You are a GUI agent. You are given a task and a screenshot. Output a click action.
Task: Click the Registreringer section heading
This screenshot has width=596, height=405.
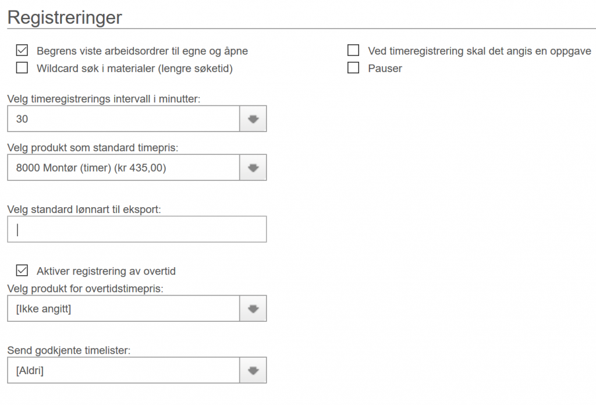tap(65, 17)
